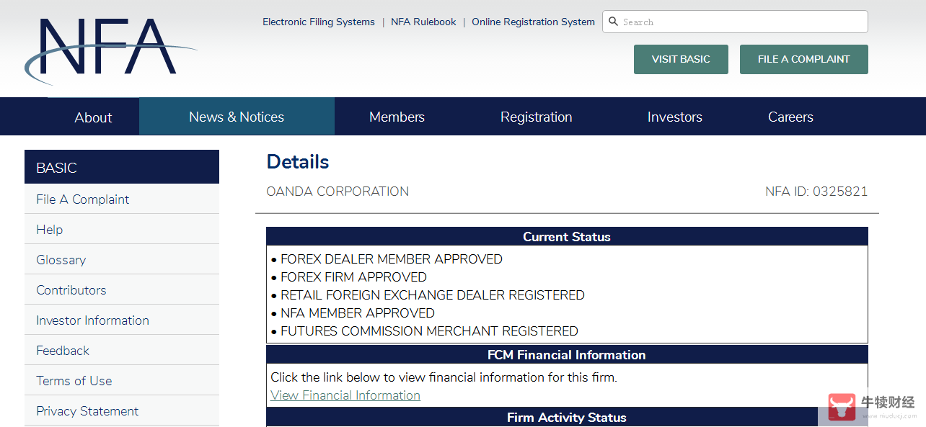Follow the View Financial Information link
Image resolution: width=926 pixels, height=427 pixels.
click(x=345, y=395)
